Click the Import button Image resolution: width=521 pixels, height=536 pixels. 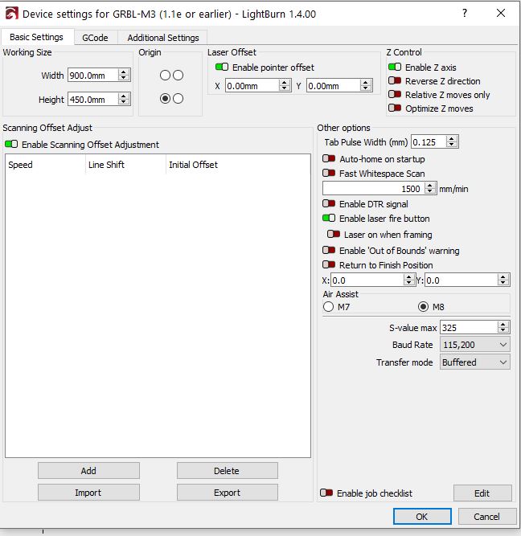point(88,493)
